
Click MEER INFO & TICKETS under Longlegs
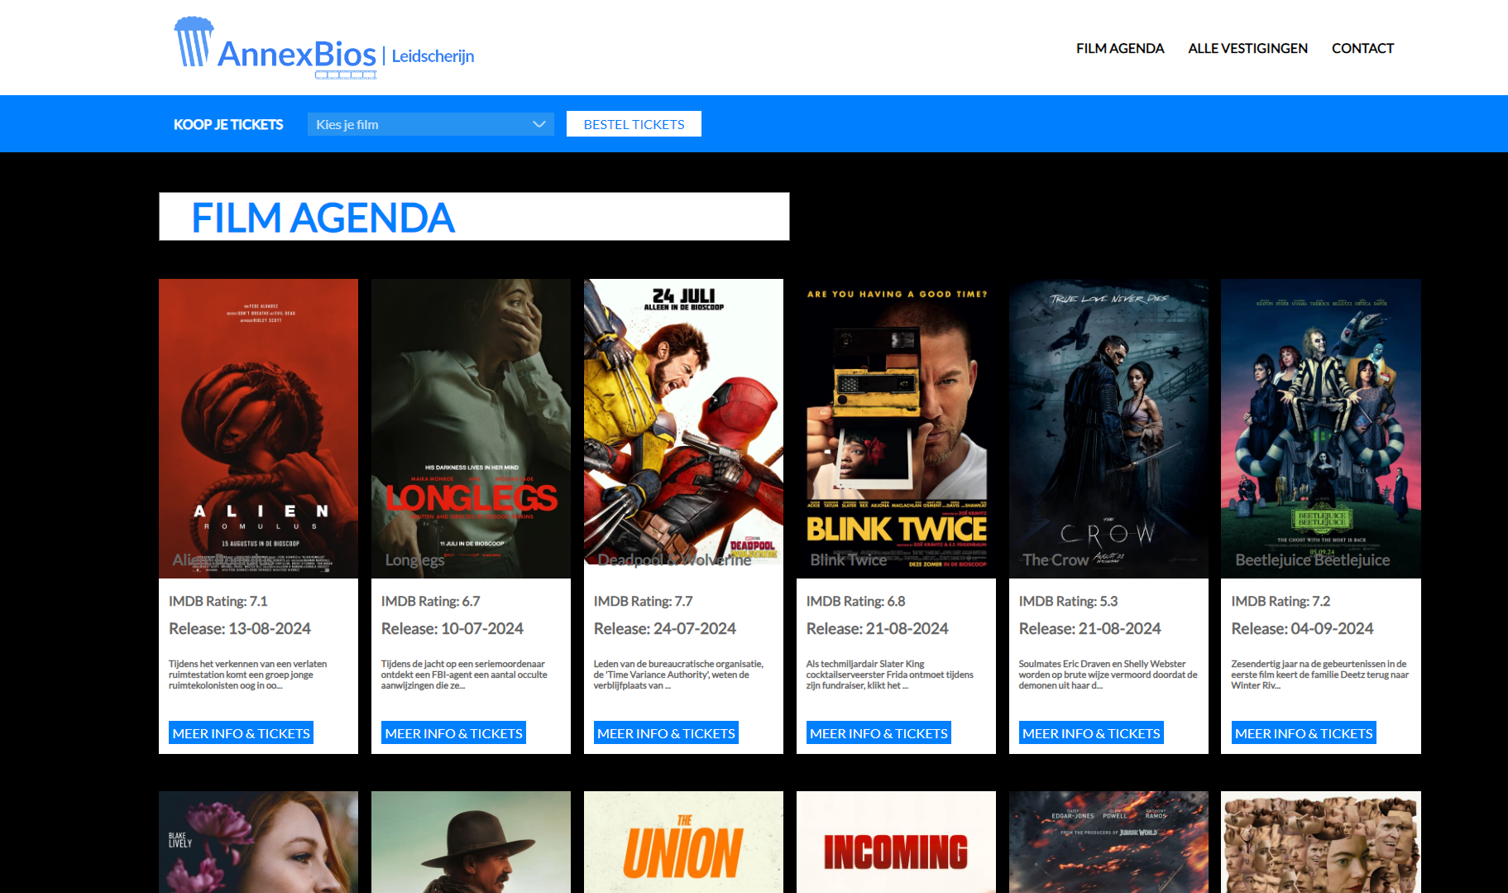point(453,733)
